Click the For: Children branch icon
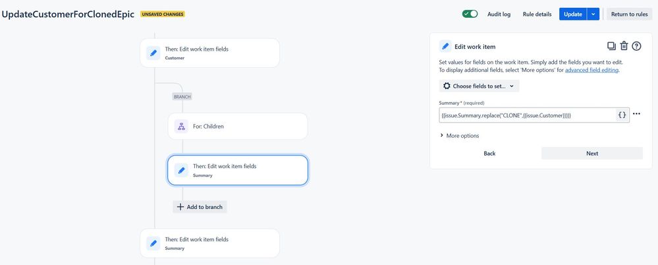This screenshot has height=265, width=658. 181,126
